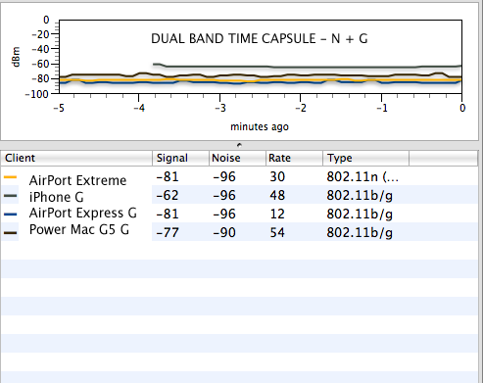This screenshot has height=383, width=483.
Task: Click signal value -62 for iPhone G
Action: point(168,195)
